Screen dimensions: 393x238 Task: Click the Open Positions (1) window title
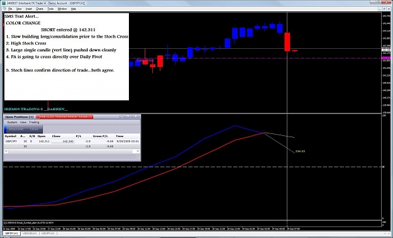pyautogui.click(x=19, y=116)
